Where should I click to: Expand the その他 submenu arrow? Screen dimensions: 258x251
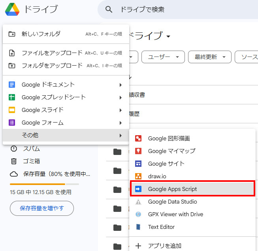coord(121,136)
